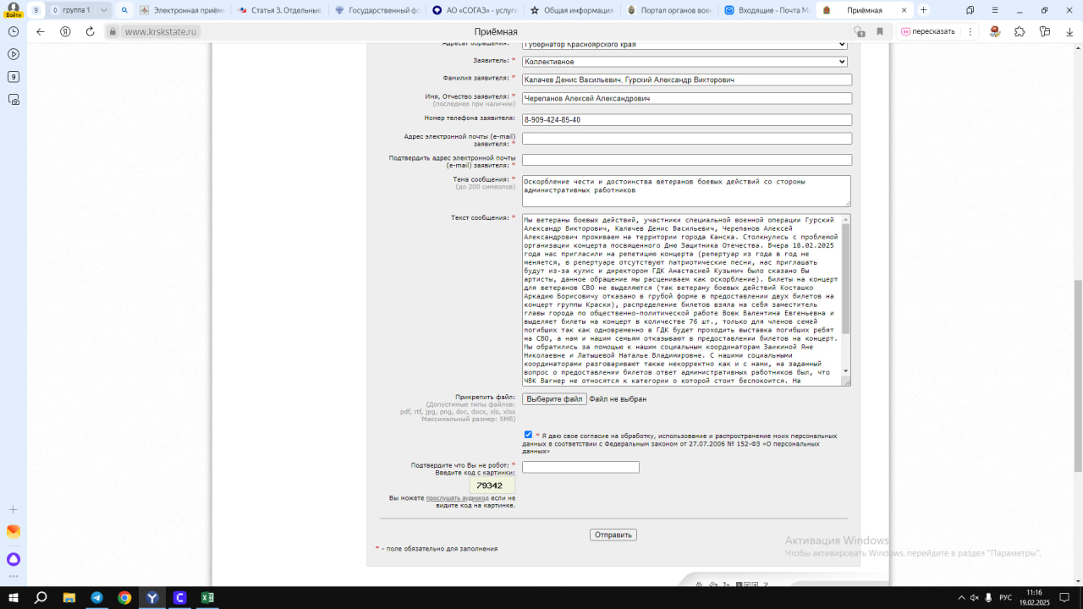The height and width of the screenshot is (609, 1083).
Task: Open the downloads arrow icon in the toolbar
Action: pyautogui.click(x=1069, y=31)
